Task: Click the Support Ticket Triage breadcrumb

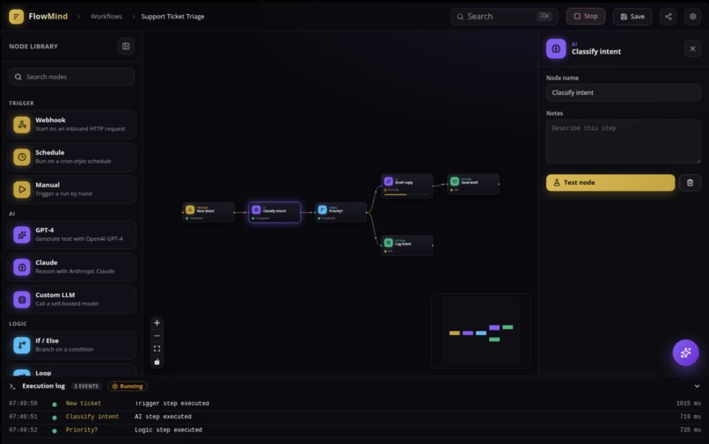Action: click(172, 17)
